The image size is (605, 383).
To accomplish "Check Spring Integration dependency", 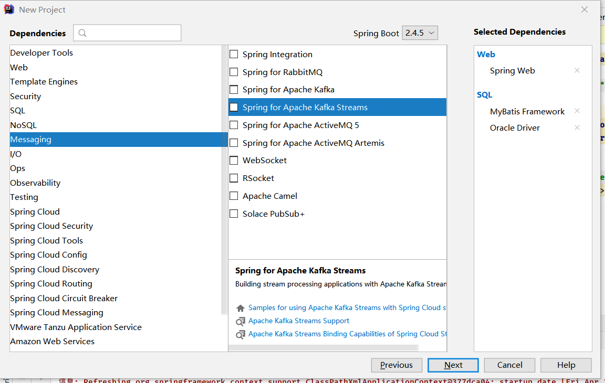I will tap(234, 55).
